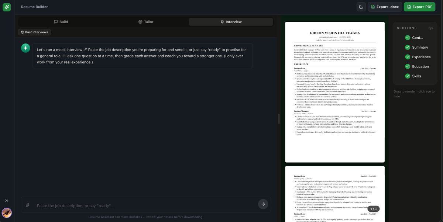
Task: Toggle dark mode moon icon
Action: click(x=361, y=7)
